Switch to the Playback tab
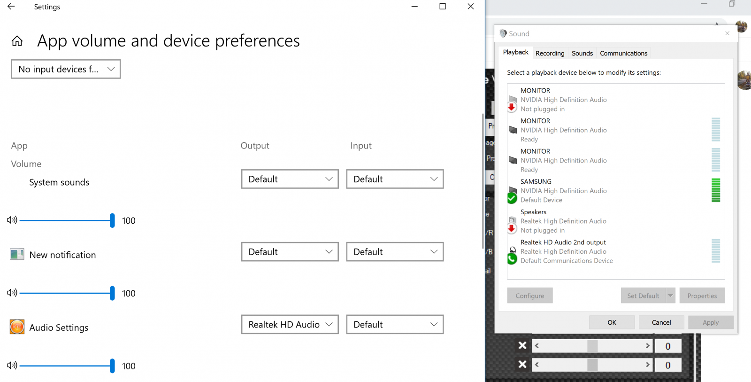The height and width of the screenshot is (382, 751). (x=515, y=52)
